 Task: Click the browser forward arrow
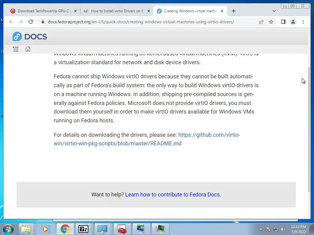pos(21,22)
